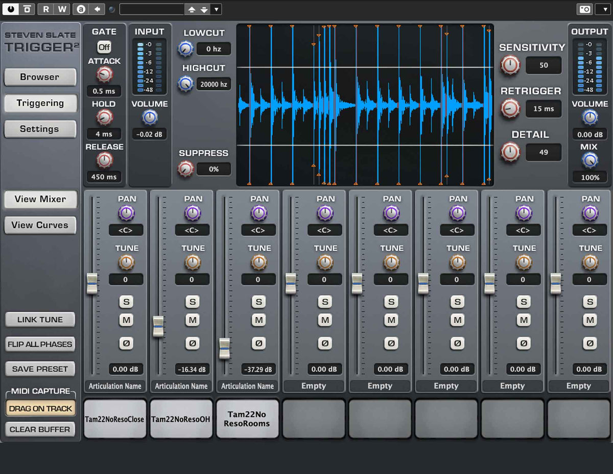
Task: Solo the Tam22NoResoOH channel
Action: pyautogui.click(x=192, y=301)
